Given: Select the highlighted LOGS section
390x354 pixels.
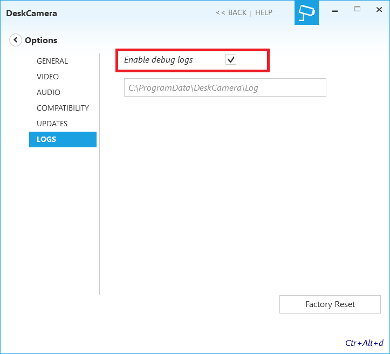Looking at the screenshot, I should click(x=63, y=139).
